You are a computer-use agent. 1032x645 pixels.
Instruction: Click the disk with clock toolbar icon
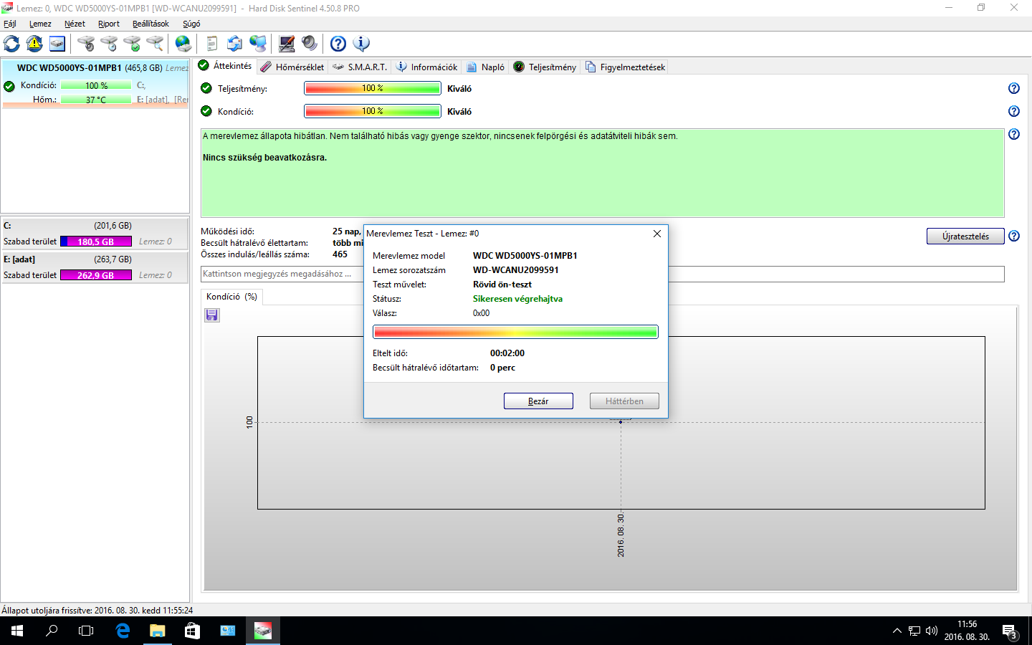coord(109,44)
